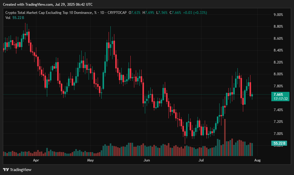The image size is (294, 175).
Task: Click the green 7.66% current price tag
Action: pos(278,95)
